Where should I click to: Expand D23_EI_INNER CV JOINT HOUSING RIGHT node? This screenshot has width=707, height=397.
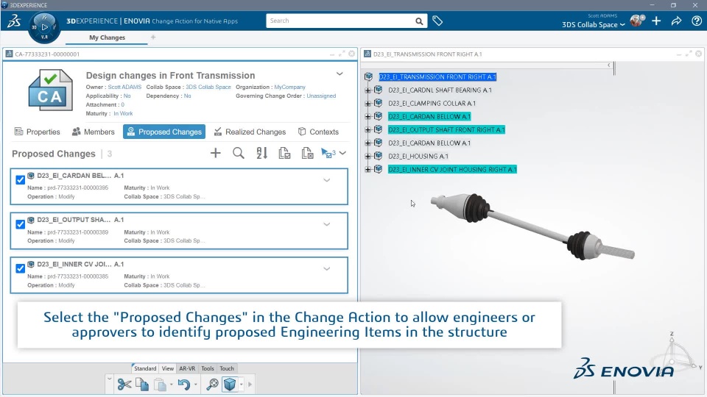[x=368, y=170]
